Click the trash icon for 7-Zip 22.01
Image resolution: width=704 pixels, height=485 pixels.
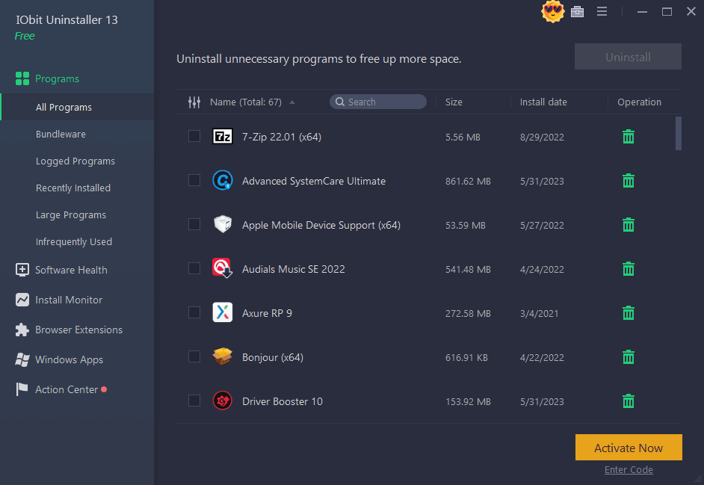coord(629,137)
